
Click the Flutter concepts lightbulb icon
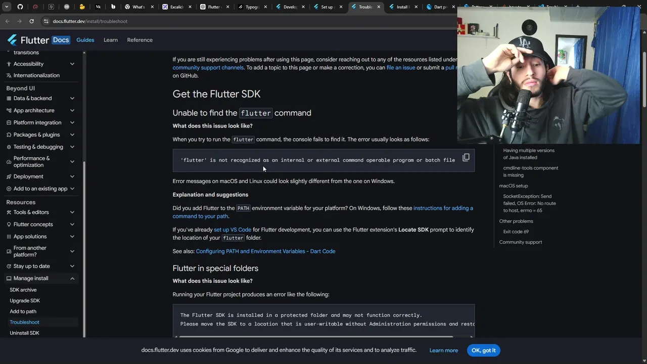click(9, 224)
